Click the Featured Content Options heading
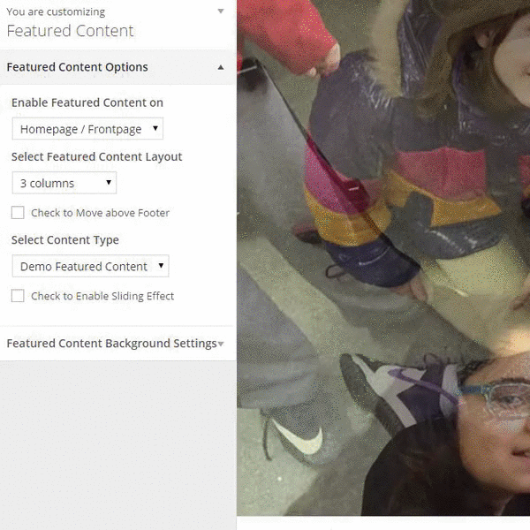 78,67
